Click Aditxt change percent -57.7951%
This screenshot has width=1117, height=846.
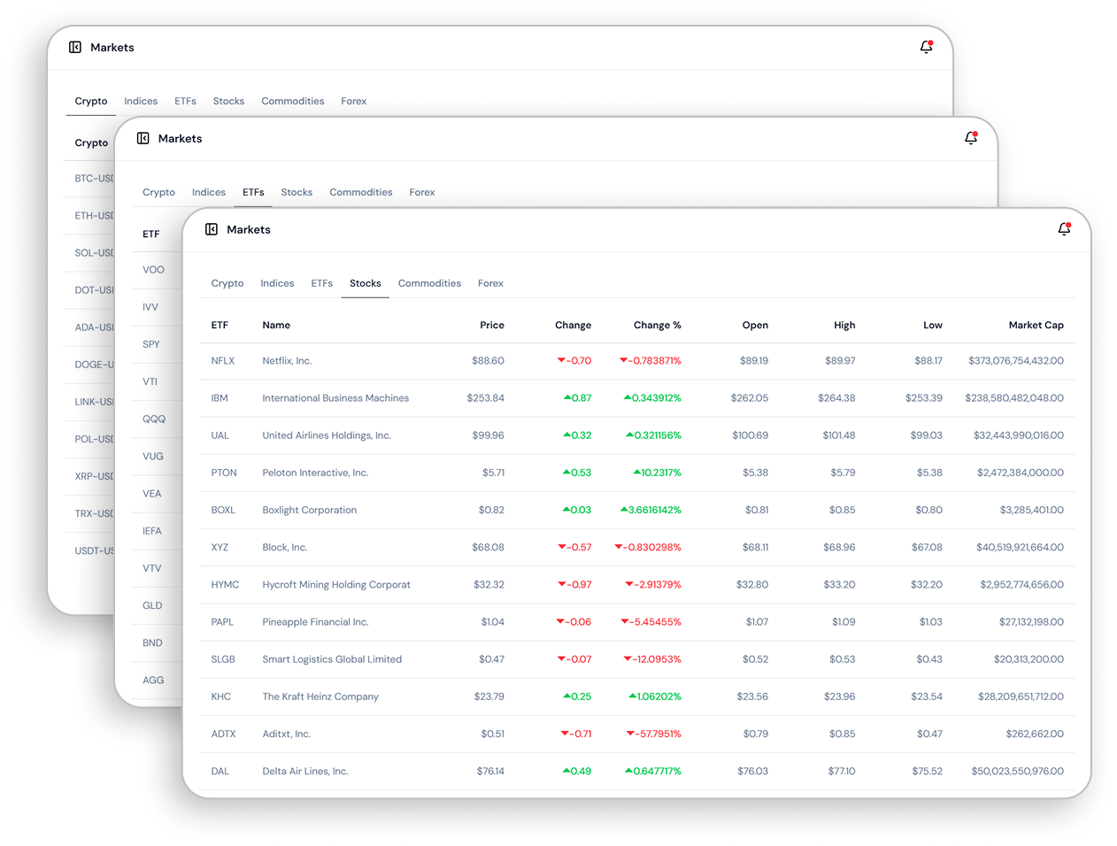653,734
